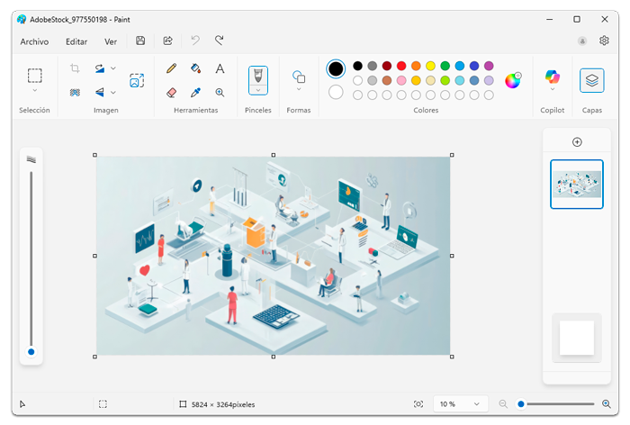Select the Text tool

tap(220, 68)
